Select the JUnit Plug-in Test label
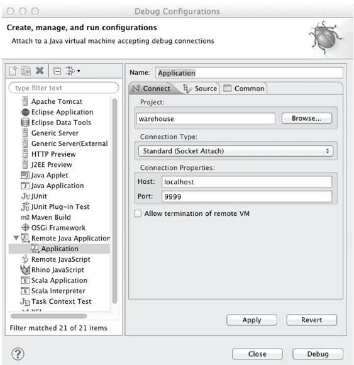This screenshot has height=365, width=354. pyautogui.click(x=60, y=206)
